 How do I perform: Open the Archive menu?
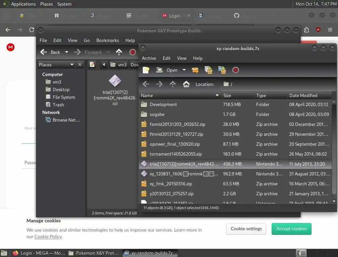149,58
